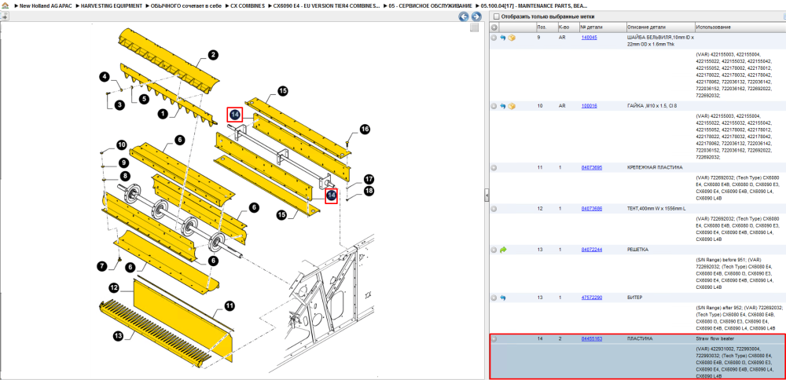Expand row for part 84073686
Screen dimensions: 786x380
point(494,208)
